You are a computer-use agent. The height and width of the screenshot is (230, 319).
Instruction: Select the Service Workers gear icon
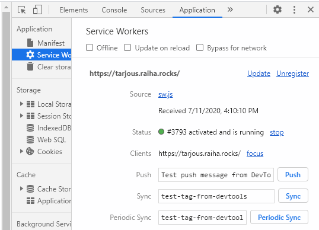(30, 55)
